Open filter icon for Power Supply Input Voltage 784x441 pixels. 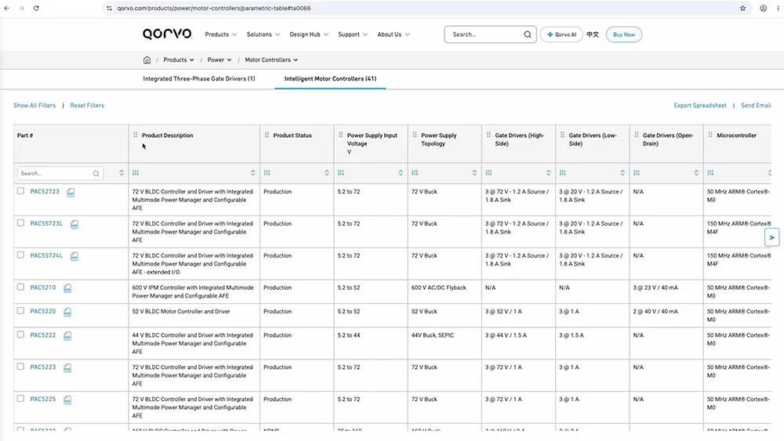341,173
